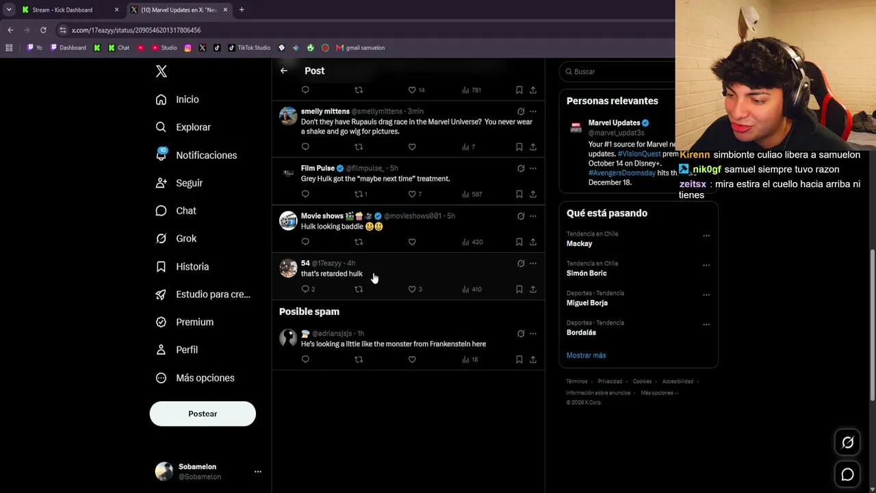Viewport: 876px width, 493px height.
Task: Open the Privacidad footer link
Action: pos(610,381)
